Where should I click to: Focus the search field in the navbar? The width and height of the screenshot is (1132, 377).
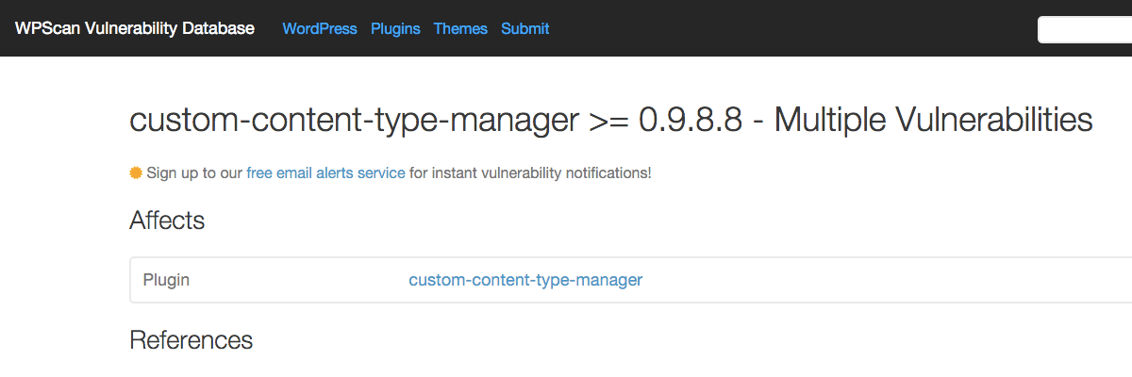(1085, 29)
